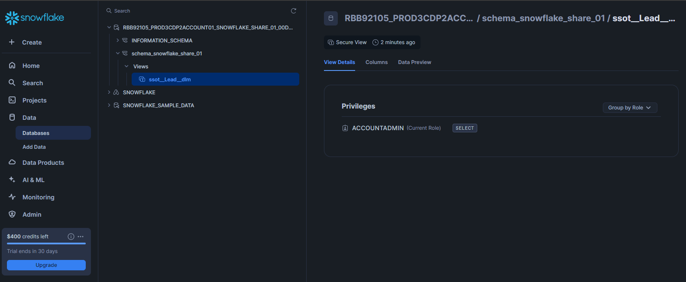Refresh the database object tree
Screen dimensions: 686x282
294,11
